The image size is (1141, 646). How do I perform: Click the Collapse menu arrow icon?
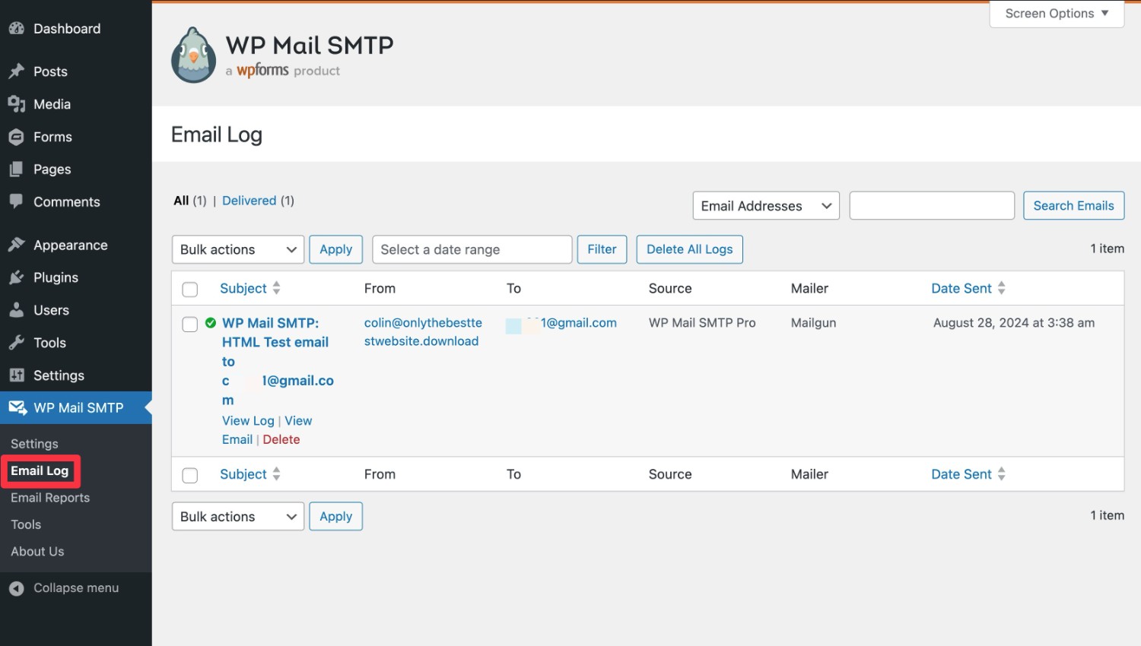click(17, 588)
